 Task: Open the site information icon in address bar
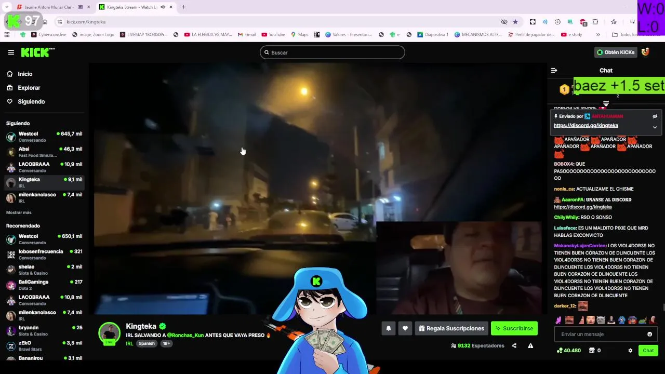click(x=60, y=22)
